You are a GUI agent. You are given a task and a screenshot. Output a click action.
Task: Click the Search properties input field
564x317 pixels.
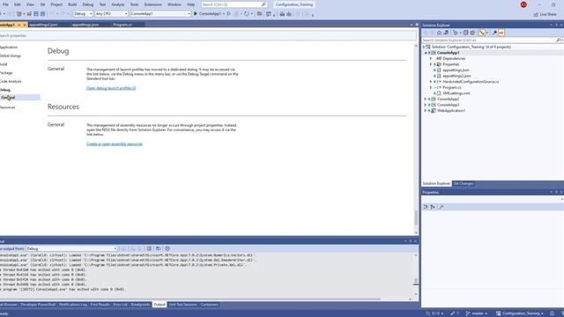(208, 35)
